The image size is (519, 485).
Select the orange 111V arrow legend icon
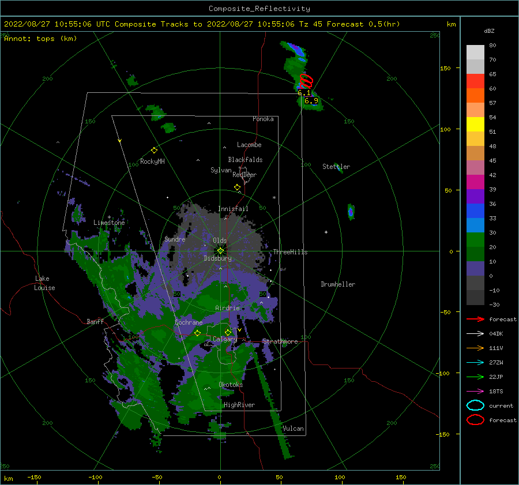475,348
